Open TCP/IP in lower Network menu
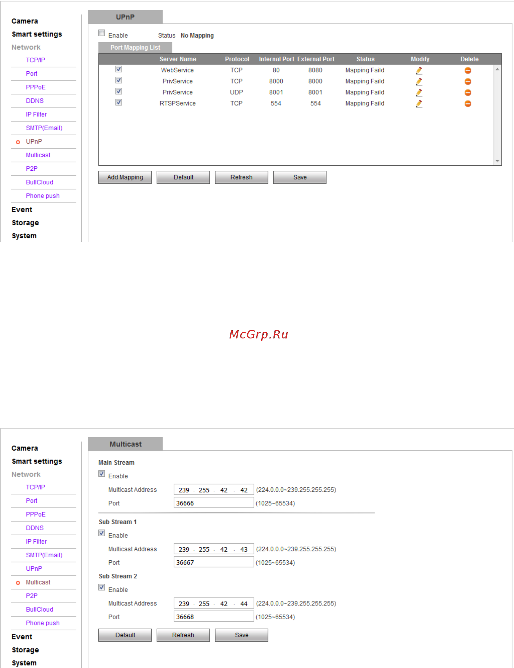The image size is (514, 668). [35, 487]
